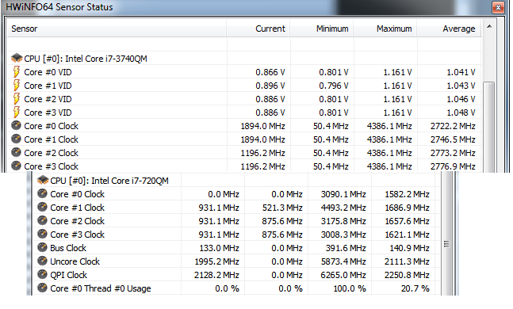Click clock icon of Core #3 Clock with 3008.3 MHz maximum
Viewport: 513px width, 309px height.
click(x=42, y=234)
